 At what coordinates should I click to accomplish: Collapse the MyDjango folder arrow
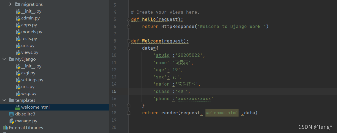tap(4, 59)
